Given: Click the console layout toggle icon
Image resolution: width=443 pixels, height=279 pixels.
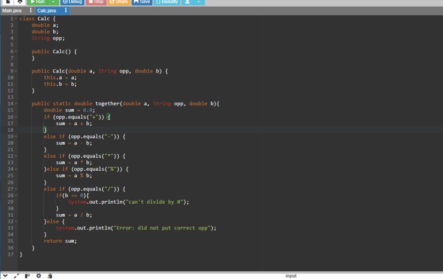Looking at the screenshot, I should tap(27, 276).
